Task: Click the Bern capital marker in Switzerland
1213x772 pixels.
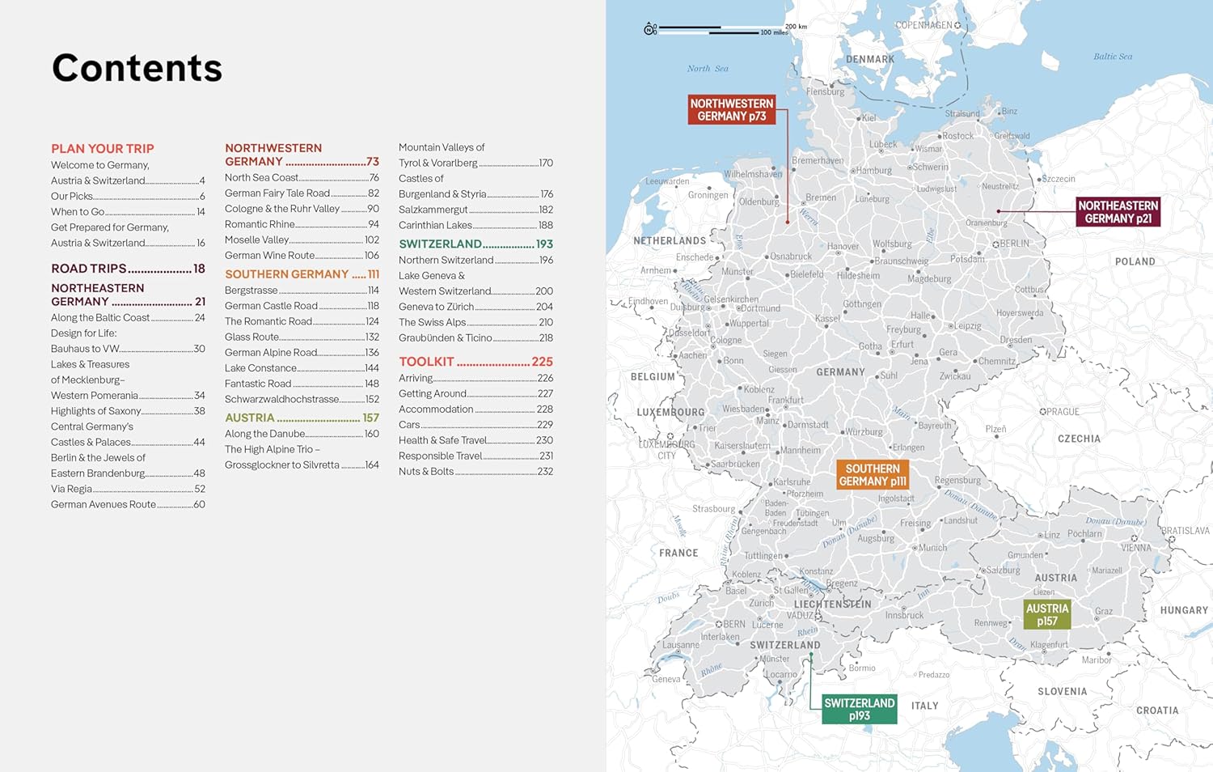Action: click(x=718, y=625)
